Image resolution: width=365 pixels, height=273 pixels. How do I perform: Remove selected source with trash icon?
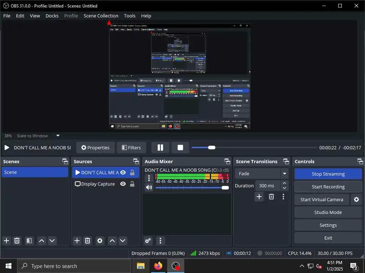tap(88, 241)
